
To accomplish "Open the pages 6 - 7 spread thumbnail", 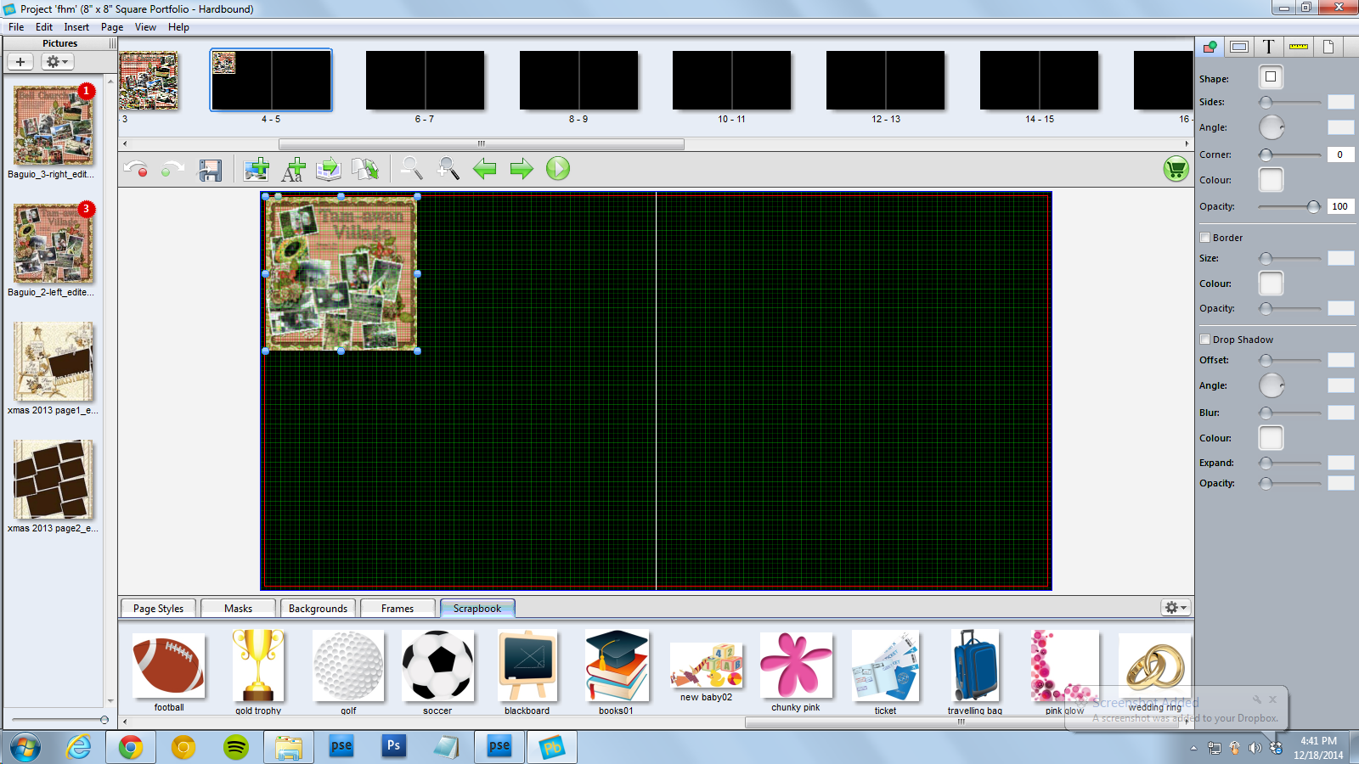I will coord(425,81).
